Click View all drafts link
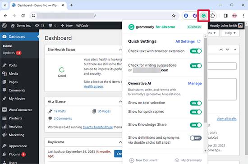248x164 pixels. click(x=226, y=118)
